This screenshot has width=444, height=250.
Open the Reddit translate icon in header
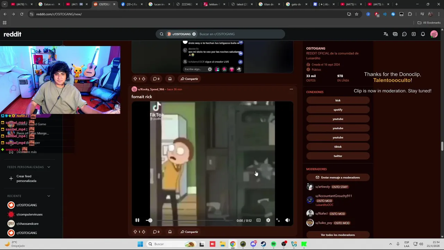(386, 34)
